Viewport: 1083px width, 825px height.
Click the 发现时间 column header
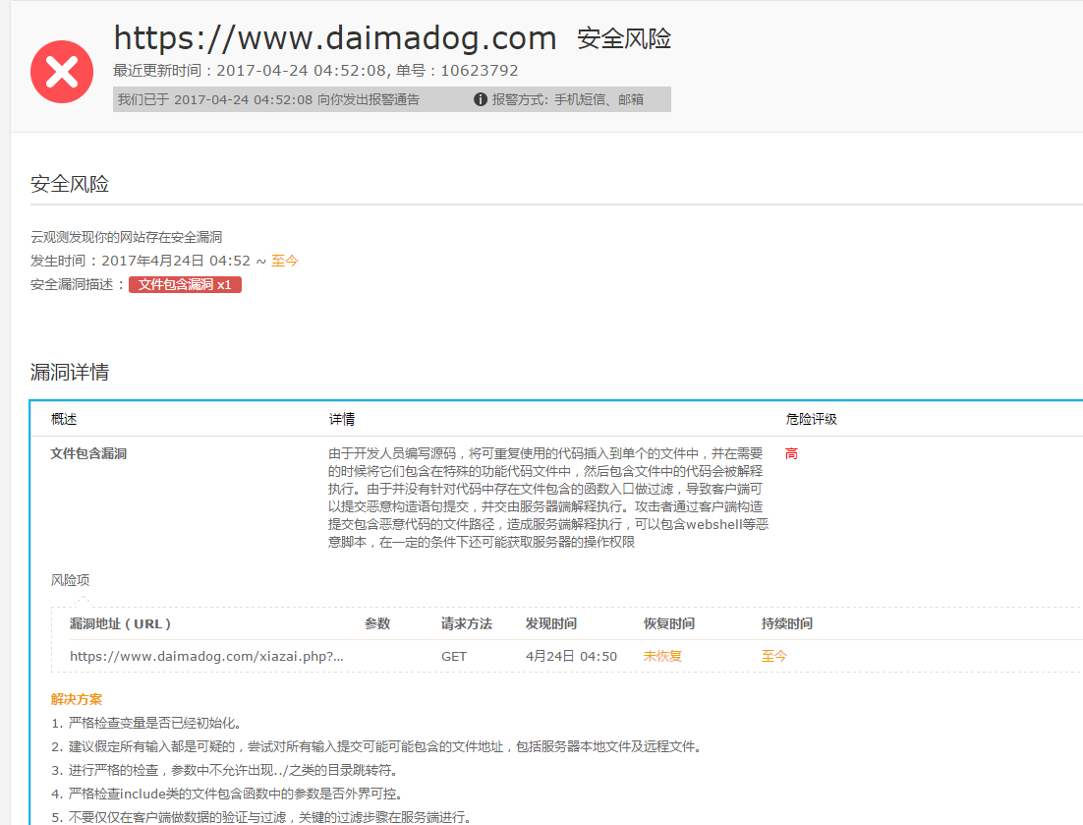(550, 623)
